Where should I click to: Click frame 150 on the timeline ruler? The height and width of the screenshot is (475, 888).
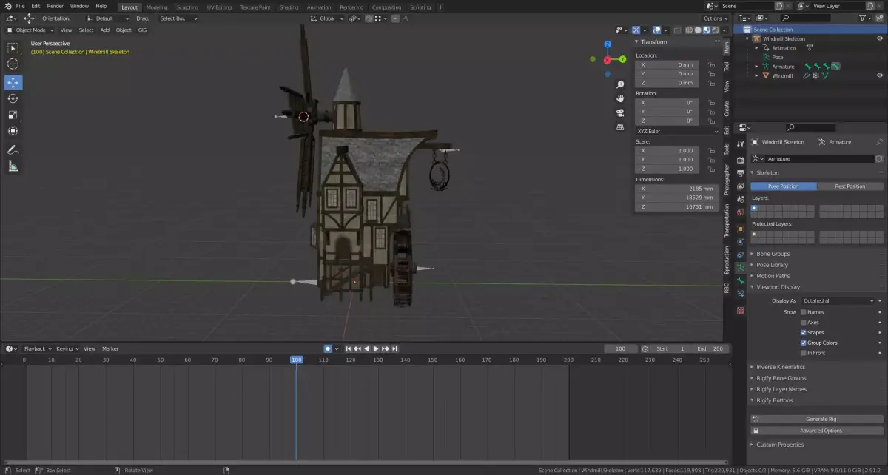432,360
